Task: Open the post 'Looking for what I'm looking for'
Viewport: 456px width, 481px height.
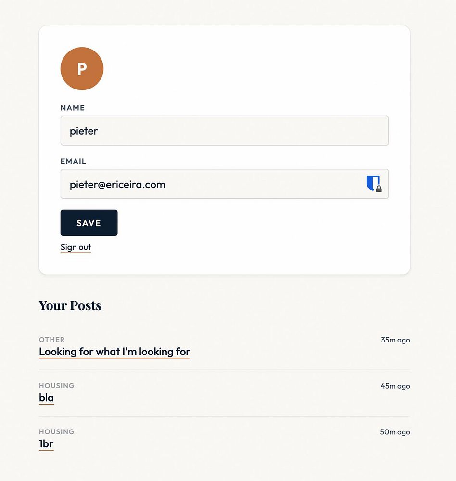Action: 114,352
